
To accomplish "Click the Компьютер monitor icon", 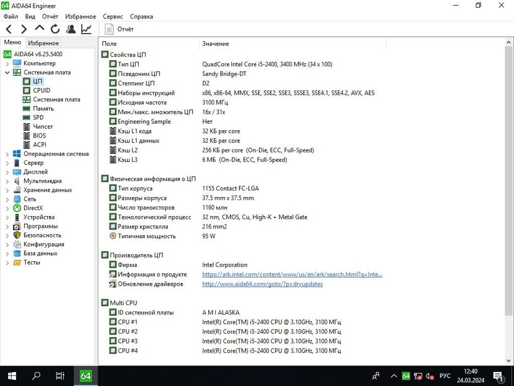I will 17,63.
